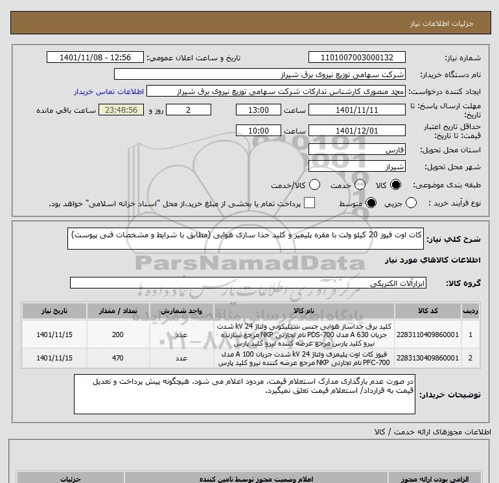Click the جزئیات اطلاعات نیاز page header

pyautogui.click(x=442, y=23)
